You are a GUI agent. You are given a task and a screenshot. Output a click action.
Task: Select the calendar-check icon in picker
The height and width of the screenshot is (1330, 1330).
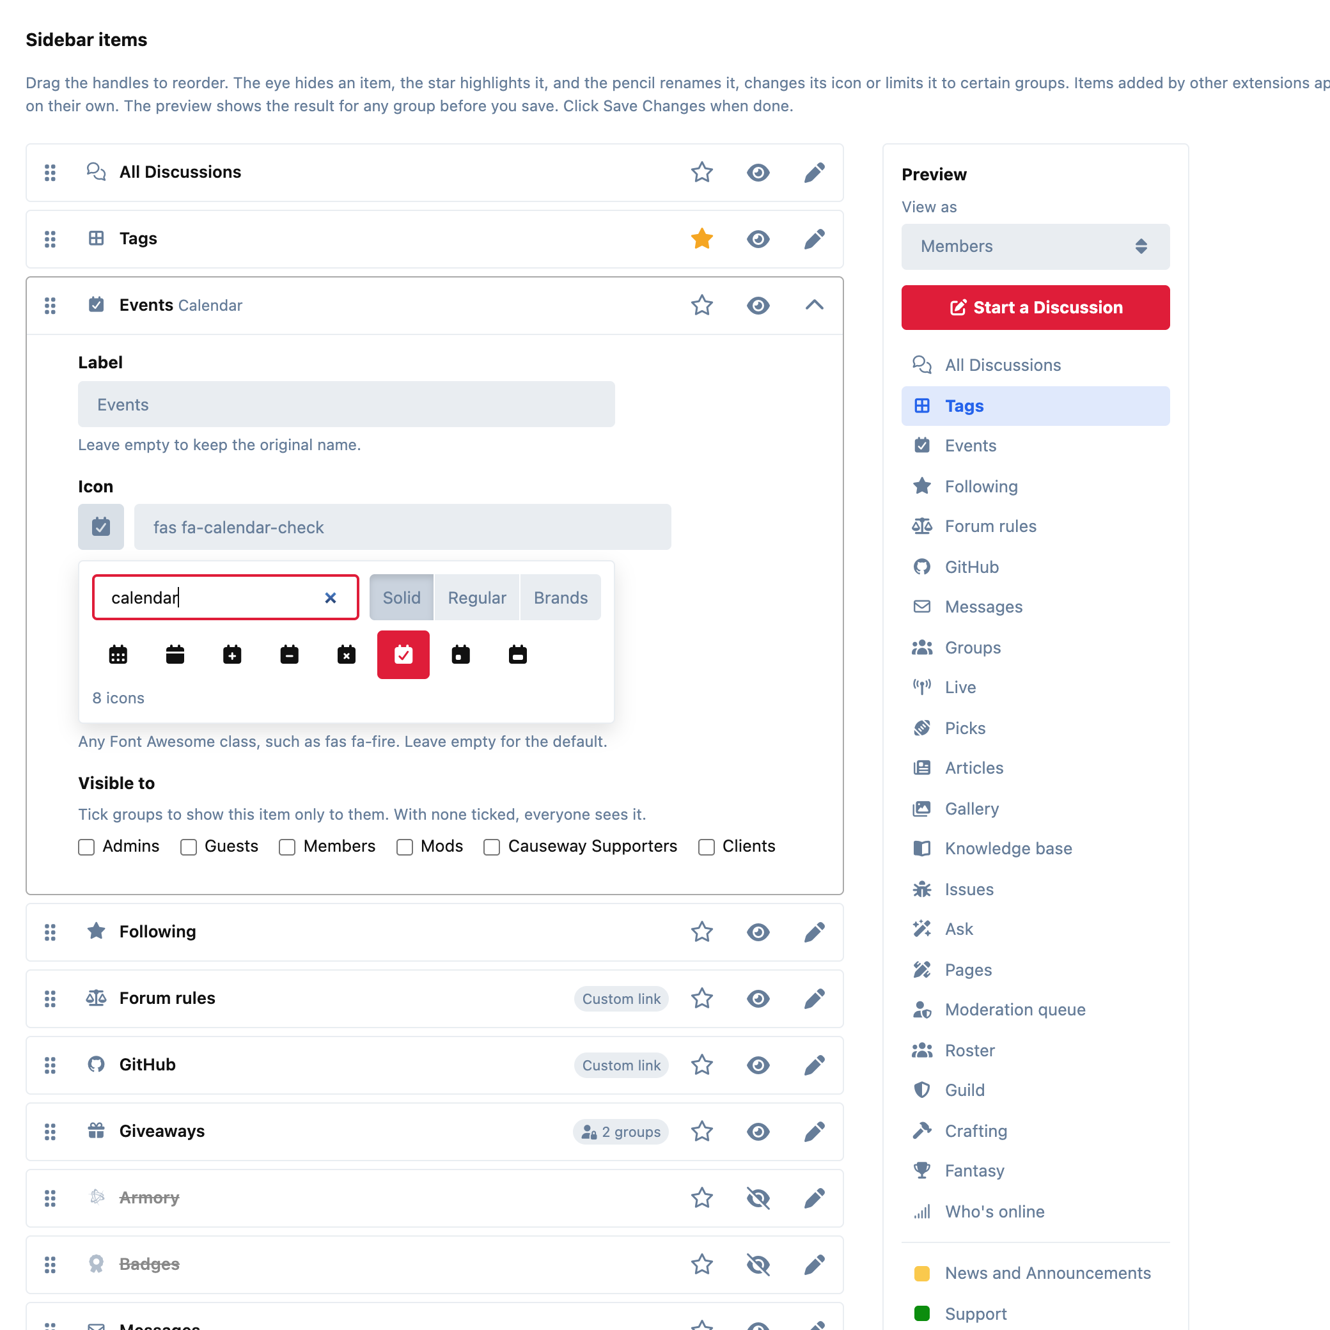[x=403, y=655]
